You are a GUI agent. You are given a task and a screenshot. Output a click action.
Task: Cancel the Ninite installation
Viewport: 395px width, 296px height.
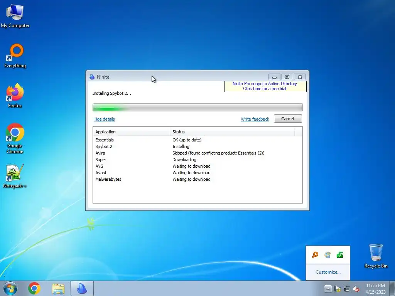tap(288, 119)
